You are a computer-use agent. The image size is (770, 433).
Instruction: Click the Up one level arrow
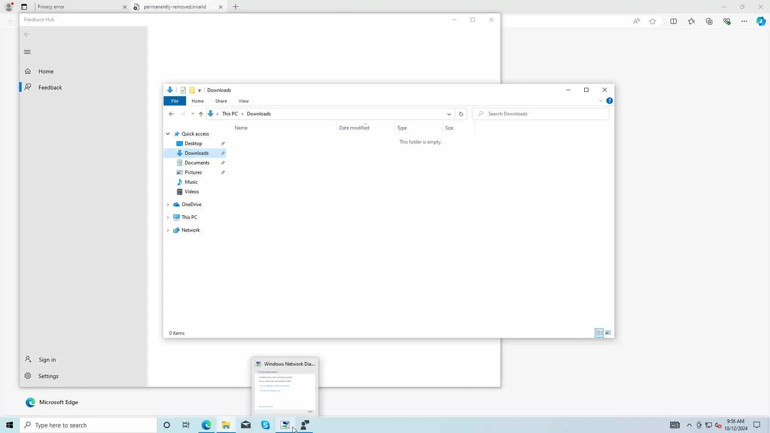tap(201, 114)
